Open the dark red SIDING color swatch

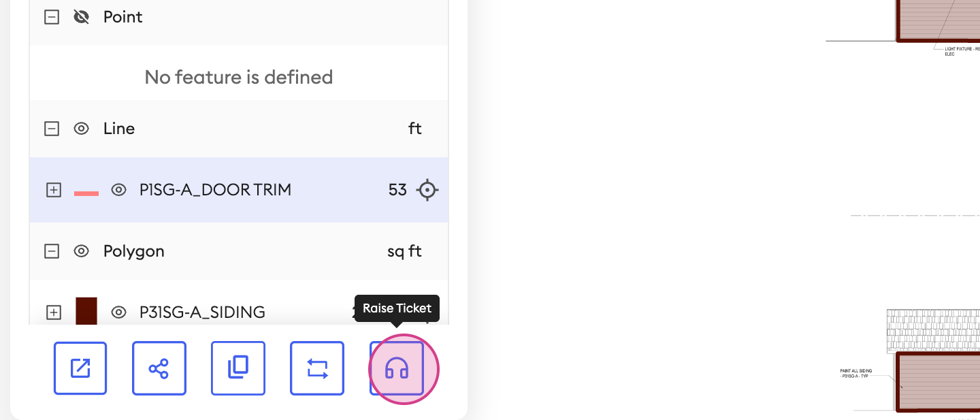click(86, 311)
